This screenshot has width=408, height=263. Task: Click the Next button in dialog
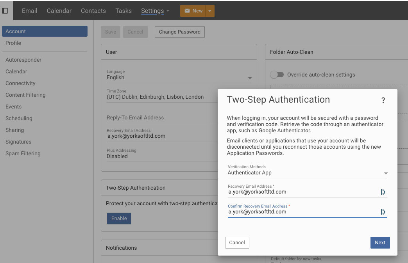[380, 242]
